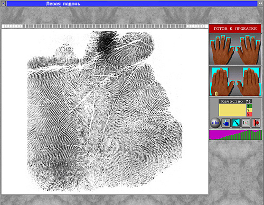Screen dimensions: 264x205
Task: Click the red 'ГОТОВ К ПРОКАТКЕ' status button
Action: (x=235, y=29)
